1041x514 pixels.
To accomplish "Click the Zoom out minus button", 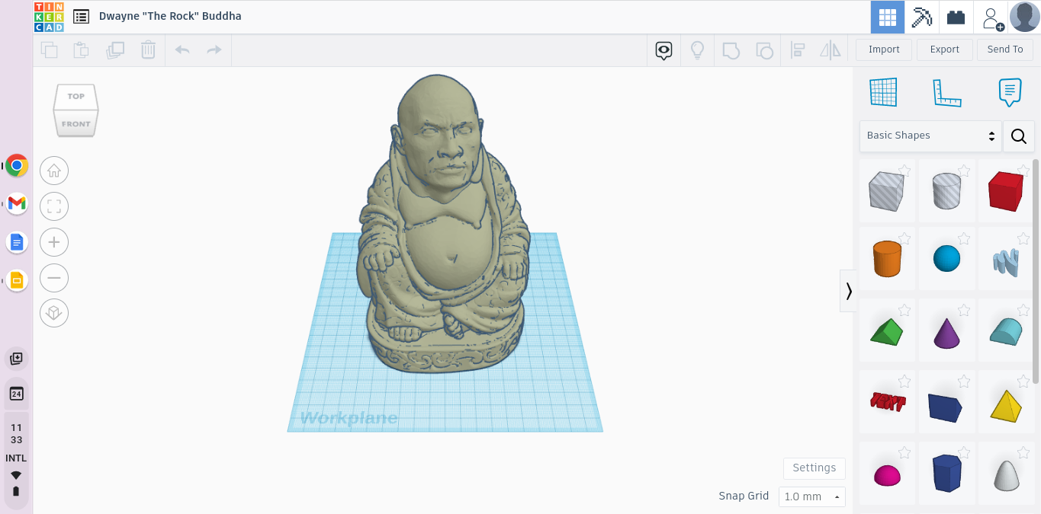I will click(x=54, y=278).
